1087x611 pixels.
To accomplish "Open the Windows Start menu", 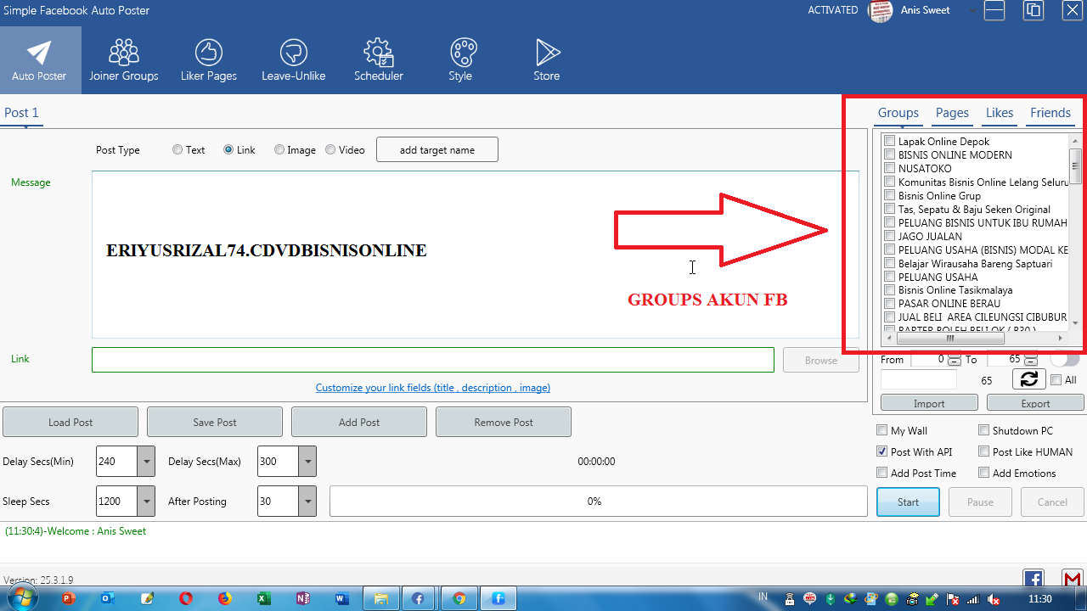I will 21,598.
